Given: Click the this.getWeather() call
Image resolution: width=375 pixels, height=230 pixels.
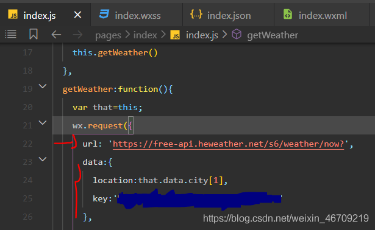Looking at the screenshot, I should 115,52.
